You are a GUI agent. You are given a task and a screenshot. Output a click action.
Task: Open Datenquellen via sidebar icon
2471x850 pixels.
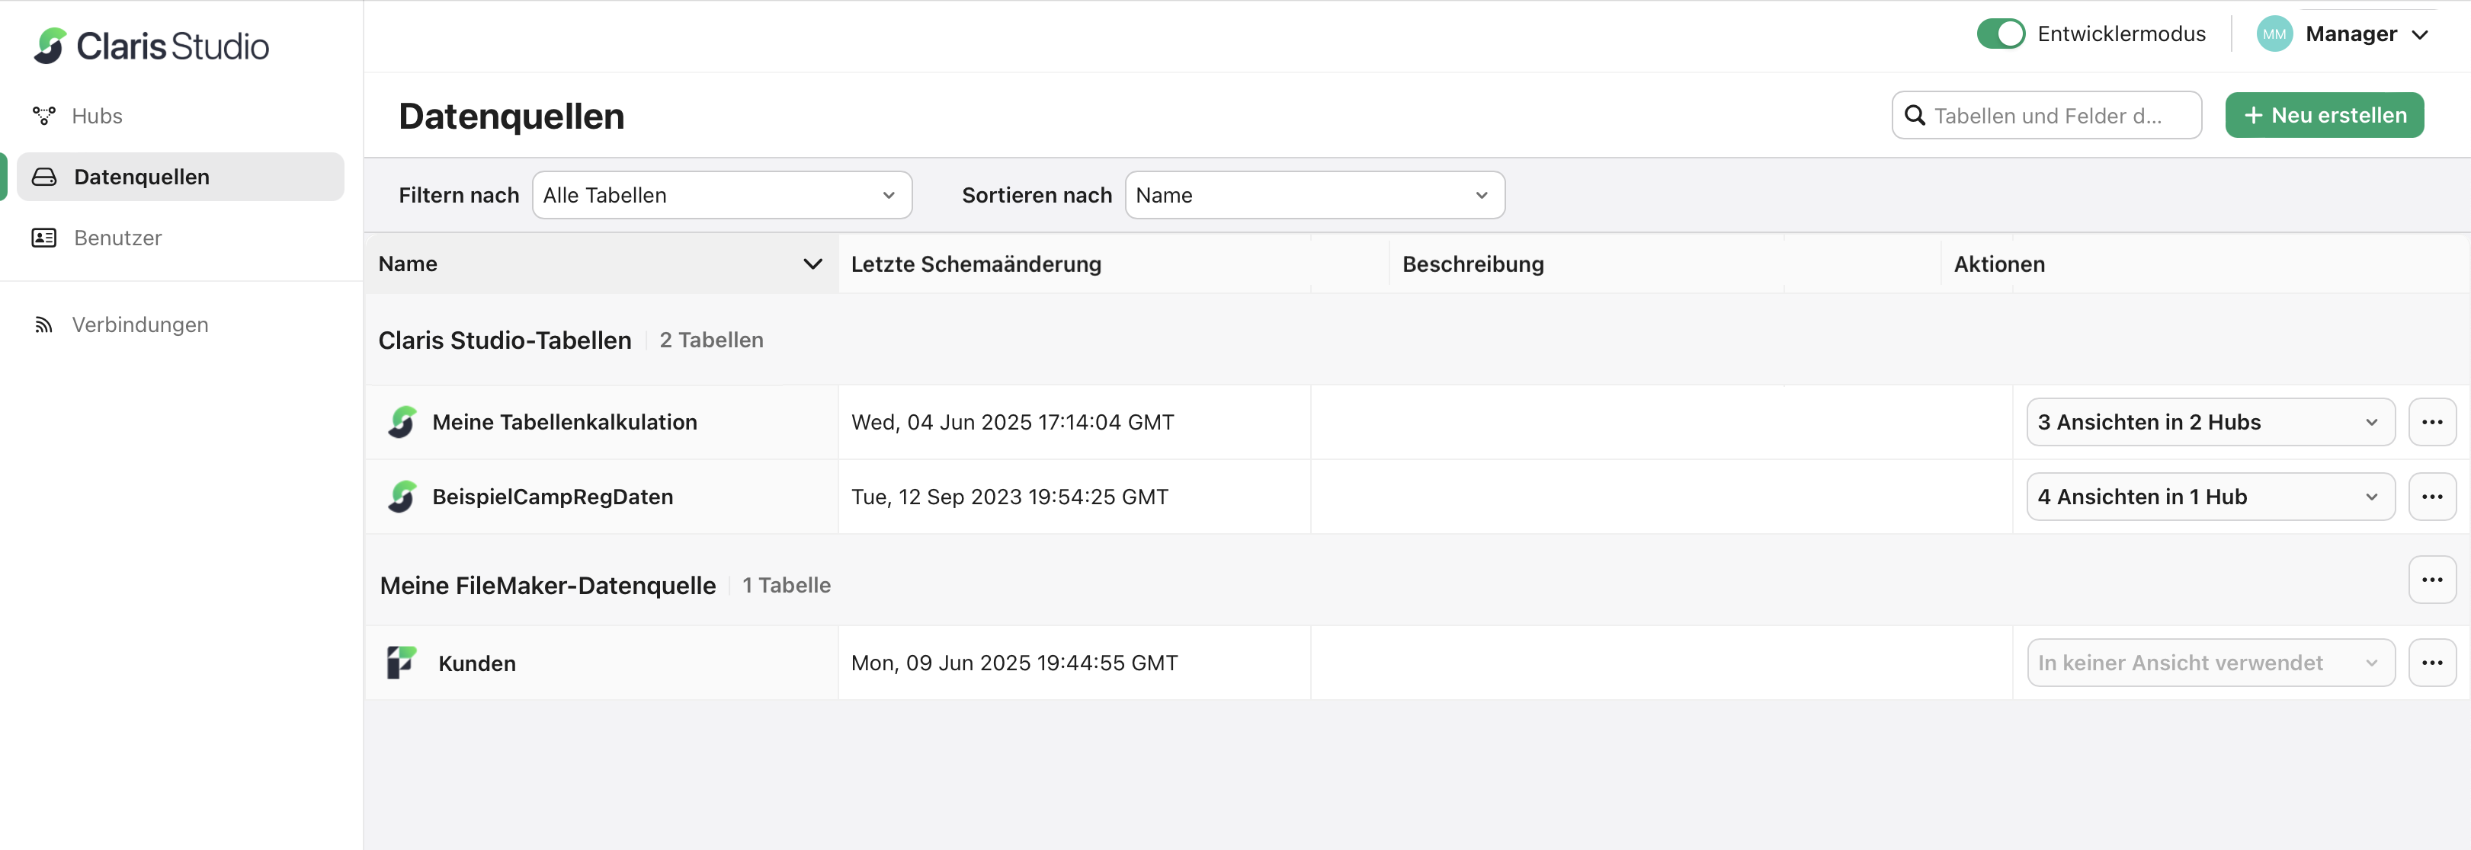[x=43, y=177]
